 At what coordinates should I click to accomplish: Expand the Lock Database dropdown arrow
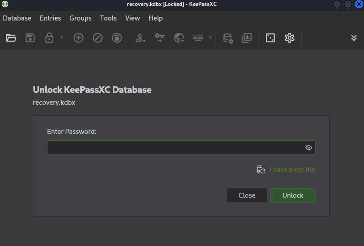(61, 38)
